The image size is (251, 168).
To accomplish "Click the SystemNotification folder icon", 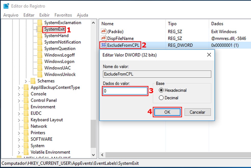I will [x=40, y=42].
